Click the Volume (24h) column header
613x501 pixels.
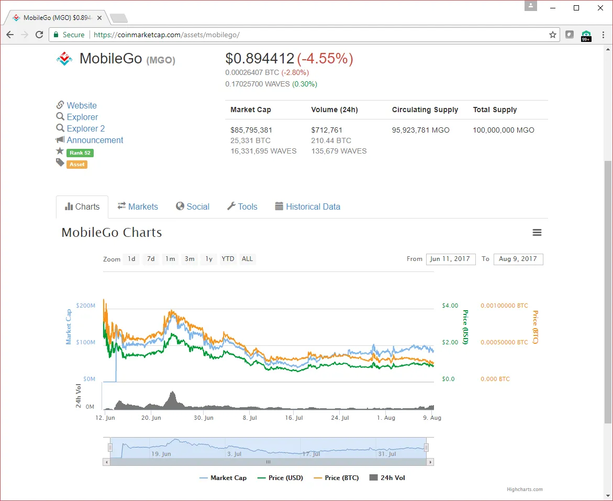tap(335, 110)
